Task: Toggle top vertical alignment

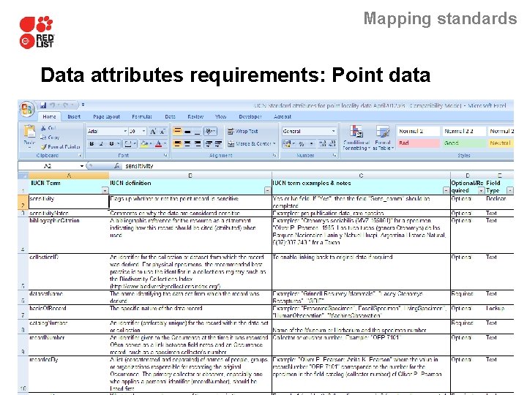Action: pos(177,132)
